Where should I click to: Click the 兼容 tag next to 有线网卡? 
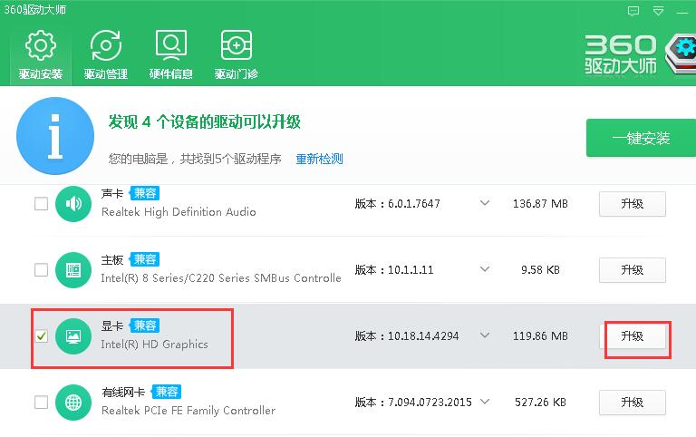point(167,392)
